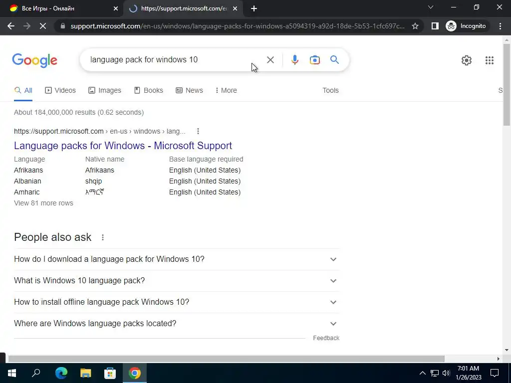511x383 pixels.
Task: Click the Feedback link
Action: click(x=326, y=338)
